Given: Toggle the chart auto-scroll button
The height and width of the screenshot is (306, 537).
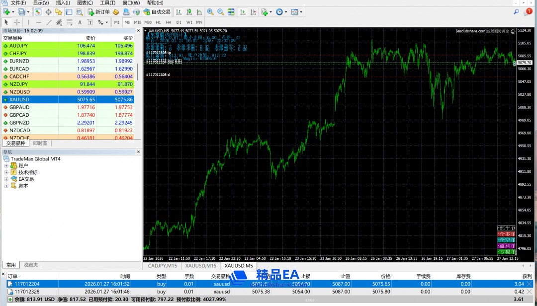Looking at the screenshot, I should coord(243,12).
